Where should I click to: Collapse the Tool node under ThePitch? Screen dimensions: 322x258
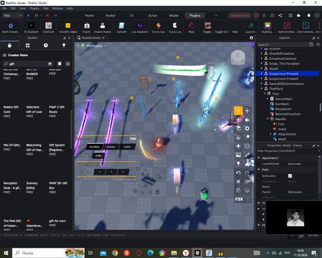coord(265,94)
